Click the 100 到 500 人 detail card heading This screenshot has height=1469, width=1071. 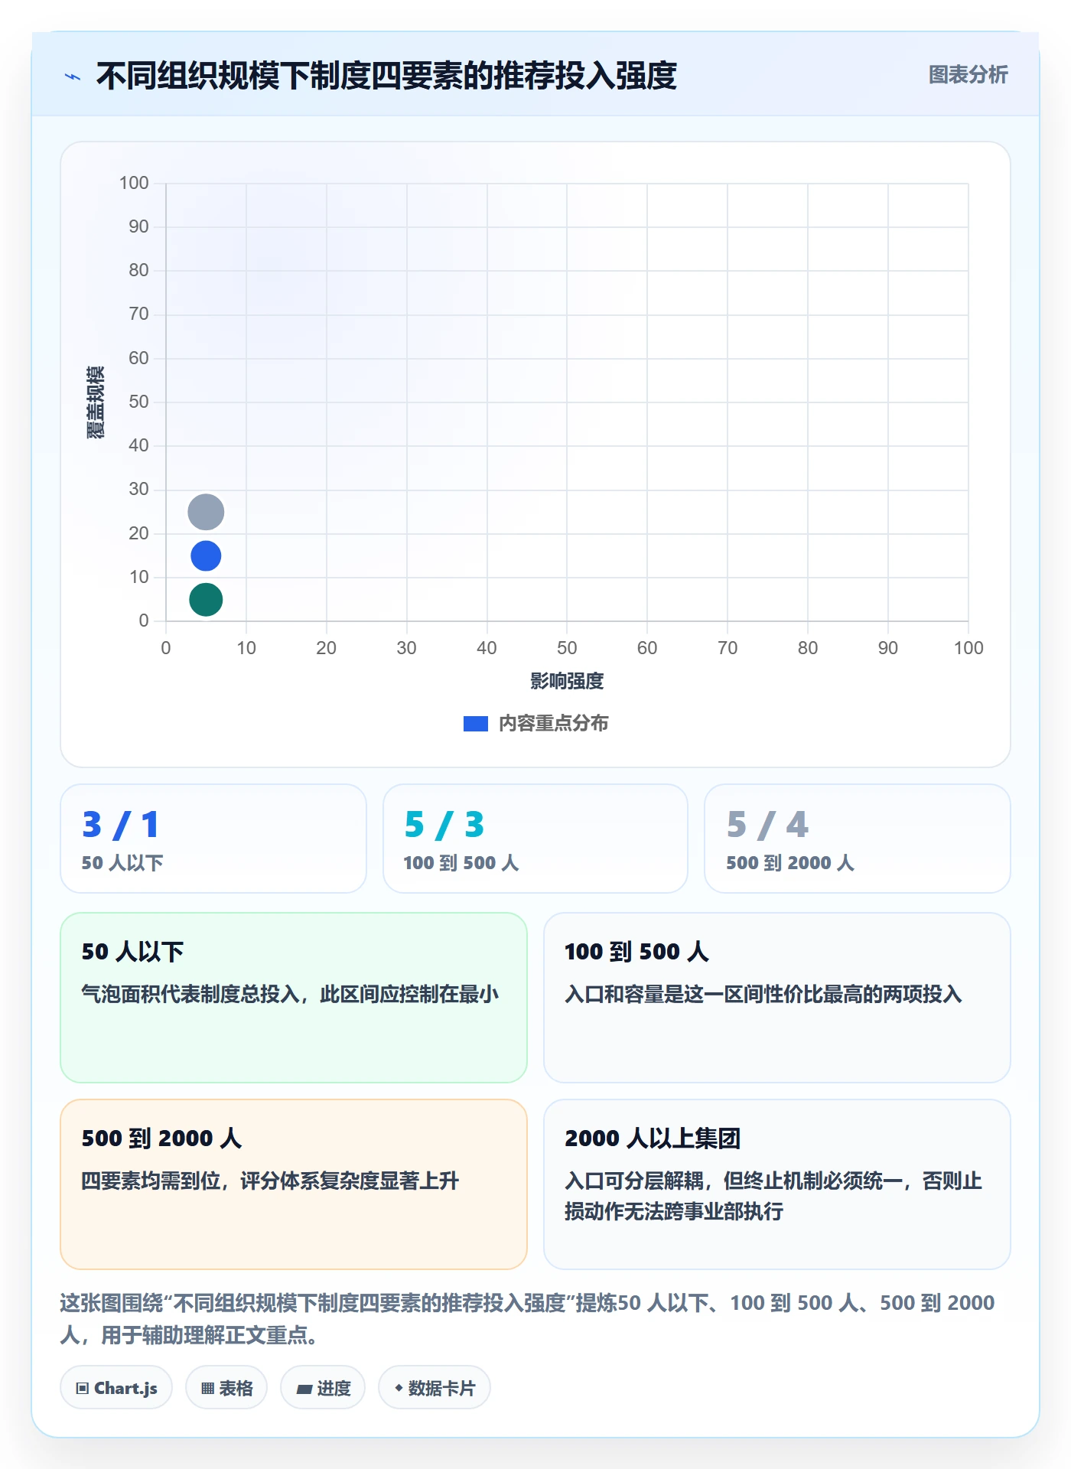click(x=636, y=952)
